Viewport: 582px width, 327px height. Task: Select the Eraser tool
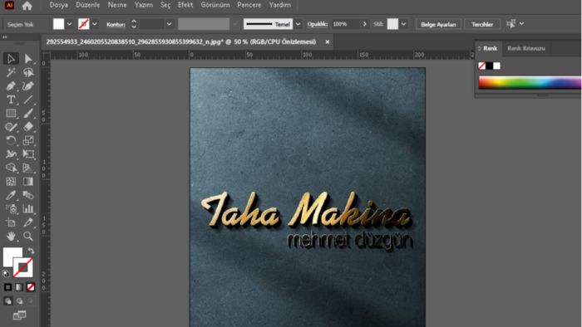click(x=28, y=127)
